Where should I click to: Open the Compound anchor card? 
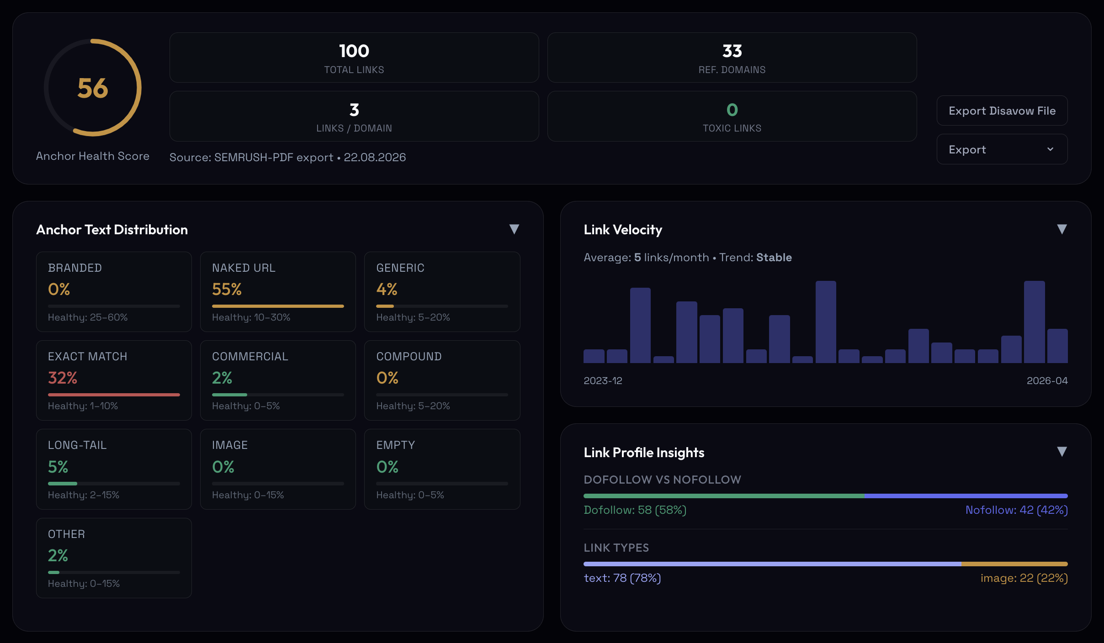[442, 380]
